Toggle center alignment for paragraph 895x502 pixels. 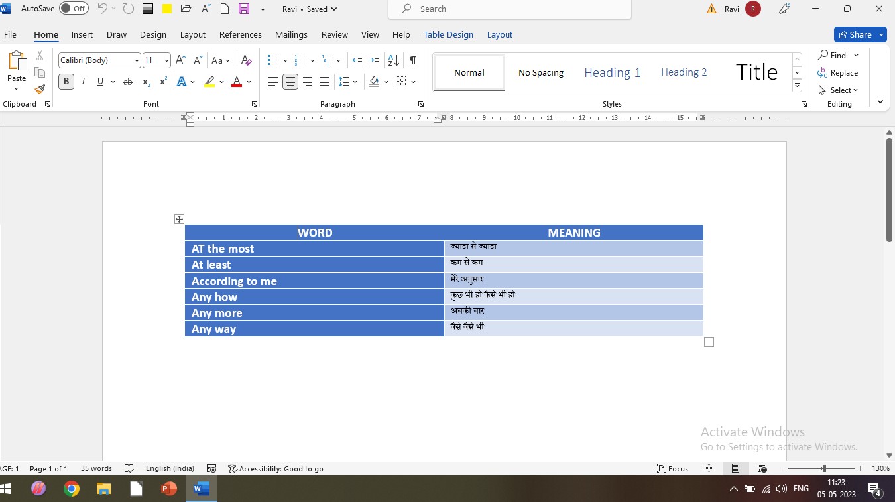point(290,82)
